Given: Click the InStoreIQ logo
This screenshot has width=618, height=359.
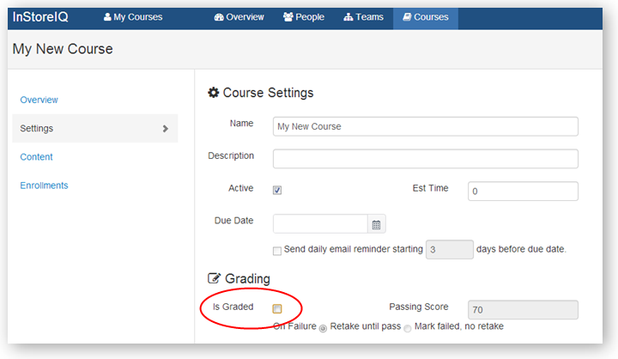Looking at the screenshot, I should tap(46, 17).
